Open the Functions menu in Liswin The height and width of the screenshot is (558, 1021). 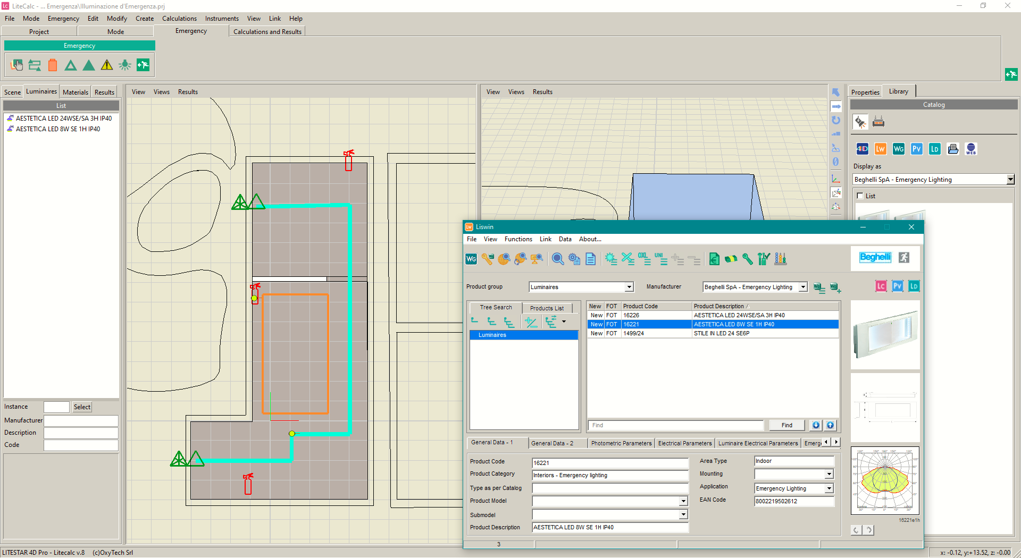coord(518,239)
